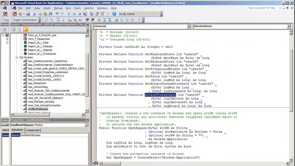Select modNeoPaBypass module in tree
The width and height of the screenshot is (295, 166).
pos(38,109)
